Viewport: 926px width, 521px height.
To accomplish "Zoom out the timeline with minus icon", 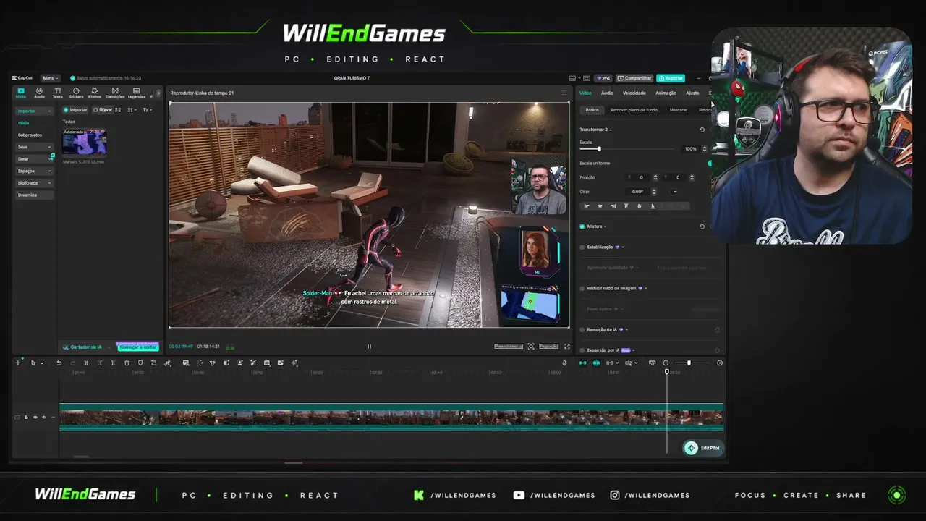I will (x=666, y=363).
